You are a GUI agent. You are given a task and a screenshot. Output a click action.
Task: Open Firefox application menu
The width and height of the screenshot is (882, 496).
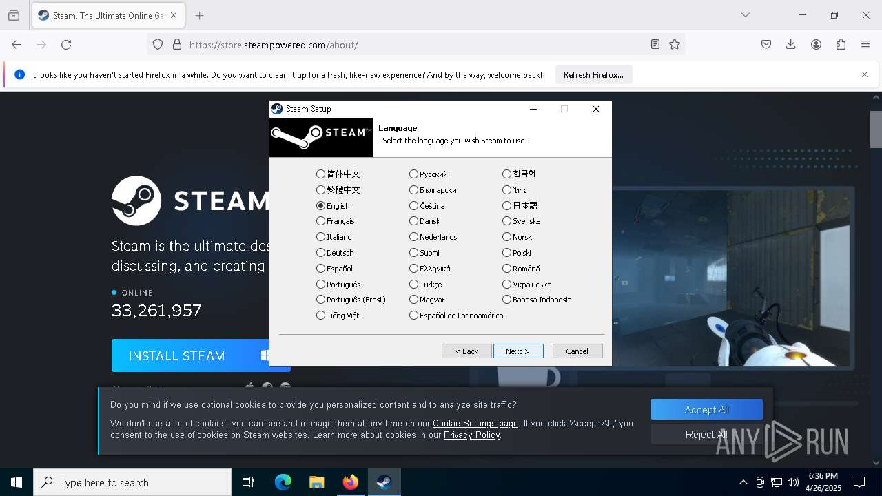[865, 44]
